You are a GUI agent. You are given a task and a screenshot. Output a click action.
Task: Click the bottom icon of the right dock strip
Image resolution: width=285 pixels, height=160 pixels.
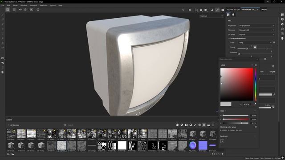click(282, 38)
